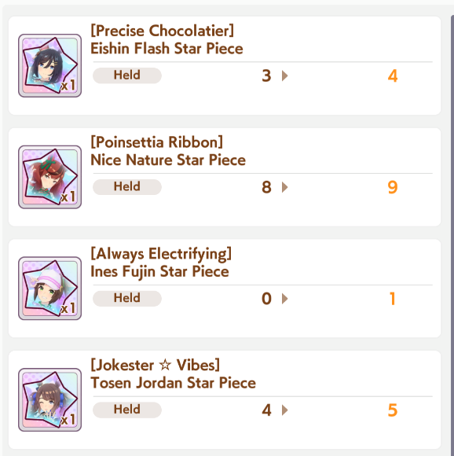Click the vertical scrollbar on the right edge
454x456 pixels.
452,233
